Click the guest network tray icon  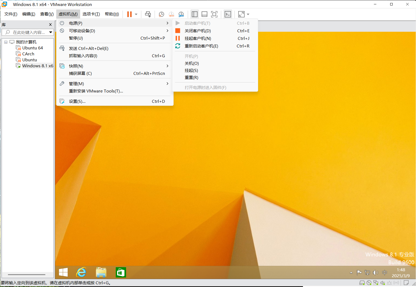[x=367, y=273]
